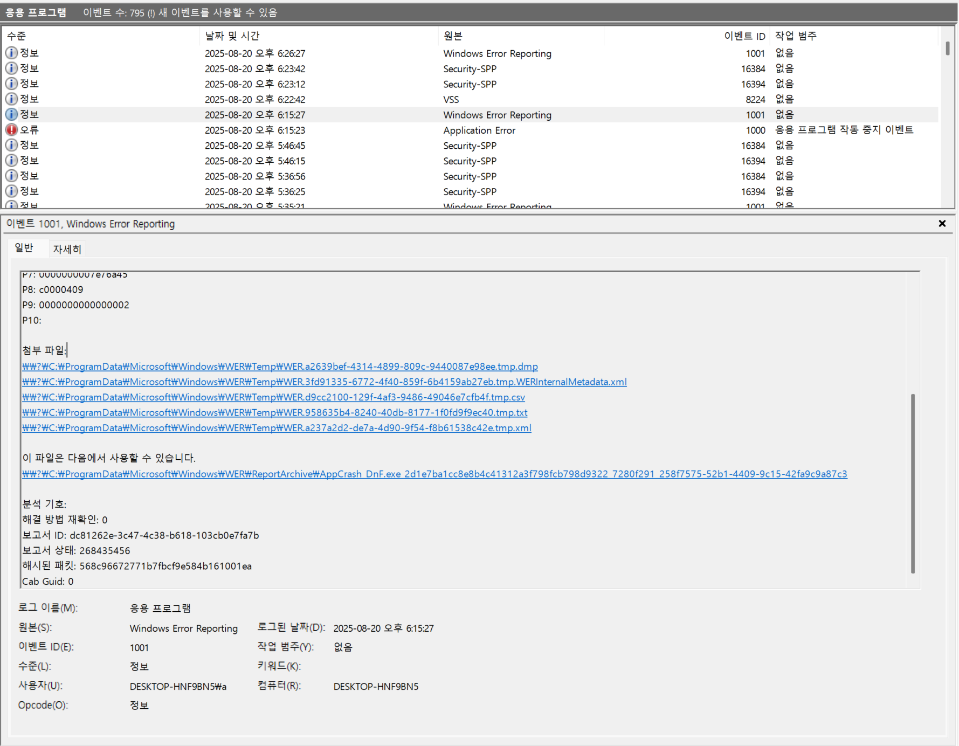Click the info icon on the 5:36:25 Security-SPP row

11,191
